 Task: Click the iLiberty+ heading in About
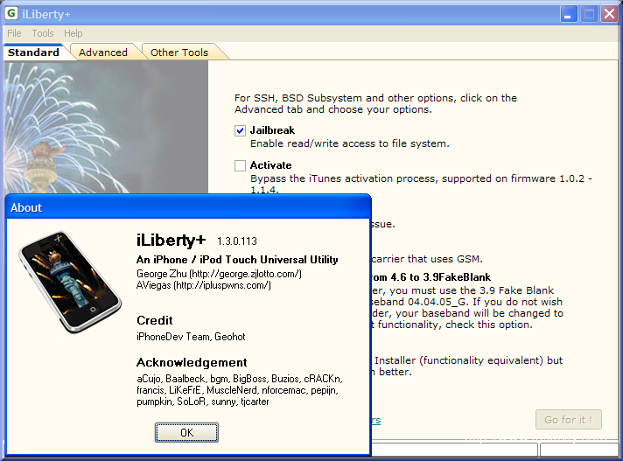point(171,241)
